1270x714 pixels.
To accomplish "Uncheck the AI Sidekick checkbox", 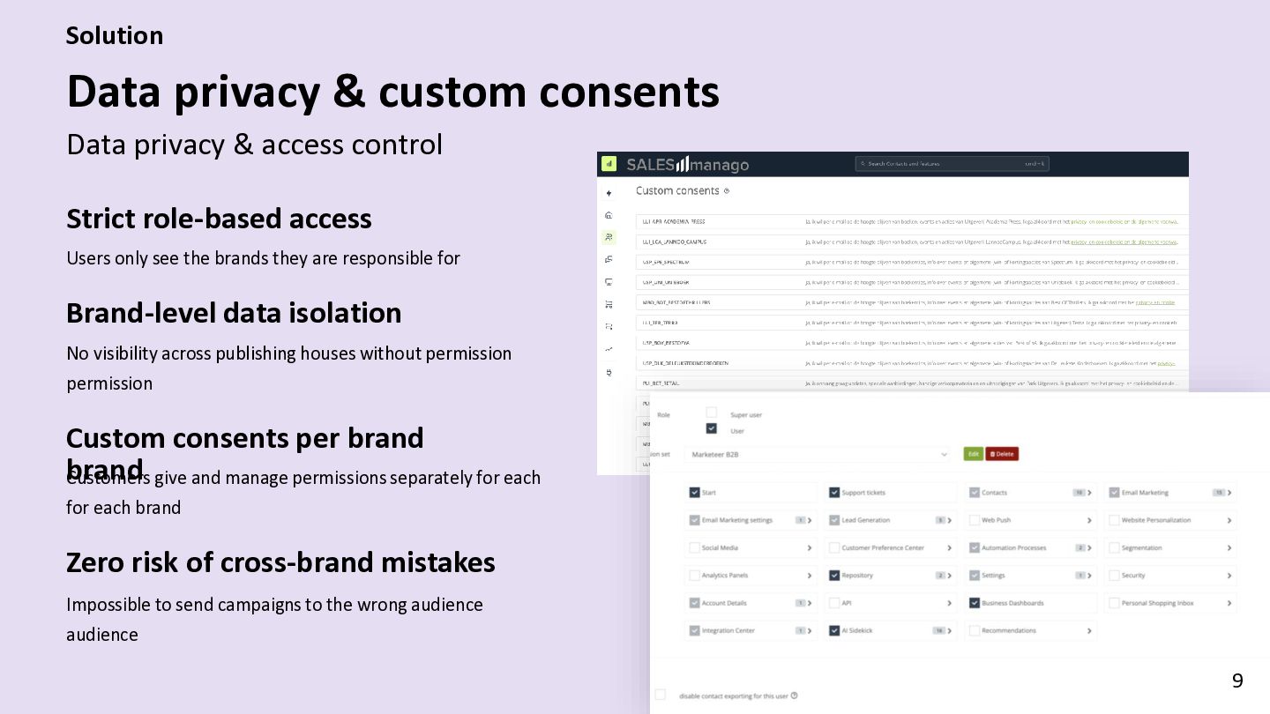I will 834,630.
